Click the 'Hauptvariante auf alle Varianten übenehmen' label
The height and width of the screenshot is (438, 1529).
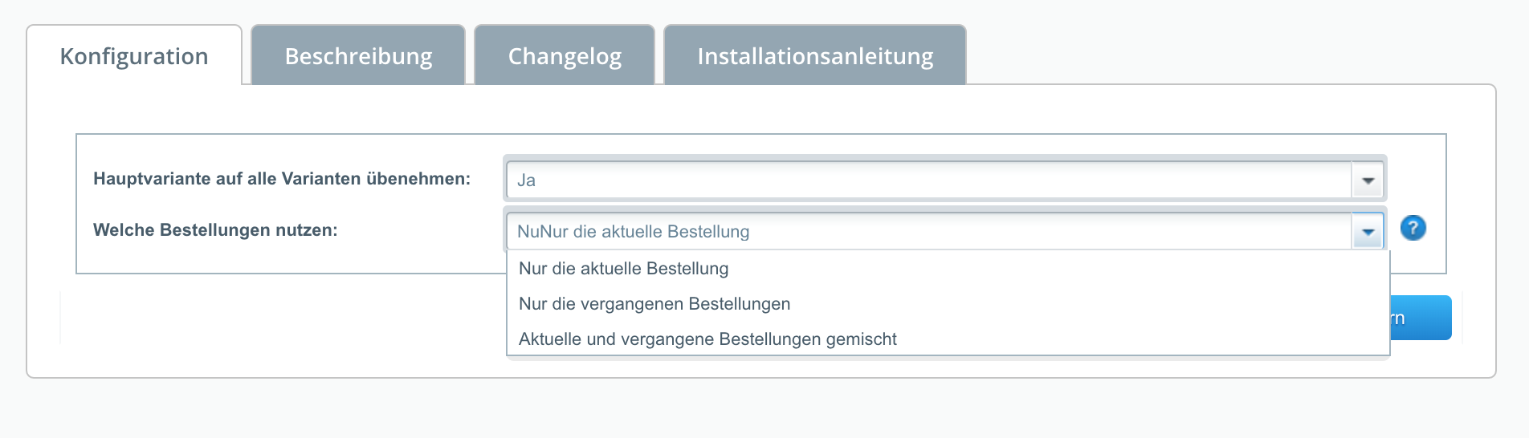pyautogui.click(x=282, y=179)
